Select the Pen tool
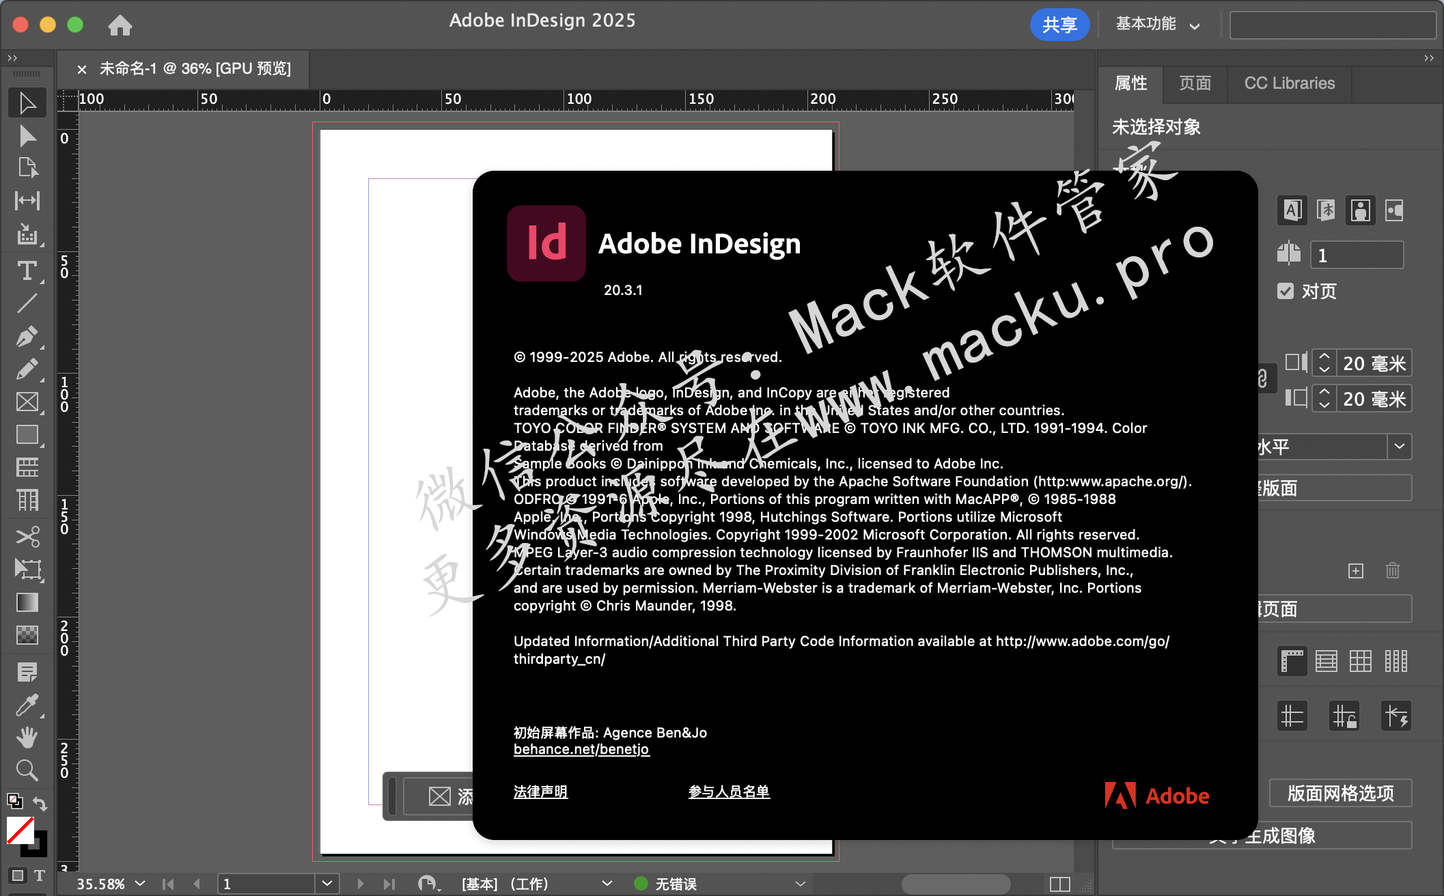The image size is (1444, 896). pyautogui.click(x=27, y=337)
